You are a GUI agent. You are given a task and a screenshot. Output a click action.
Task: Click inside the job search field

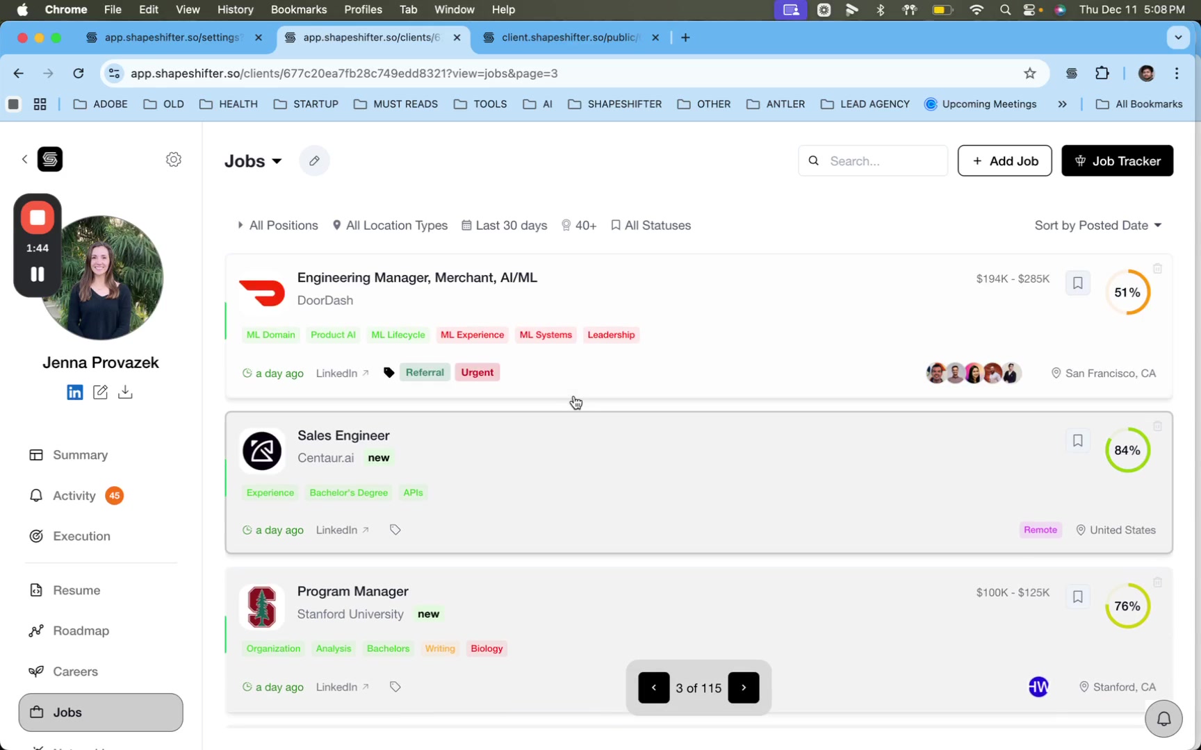[x=872, y=160]
